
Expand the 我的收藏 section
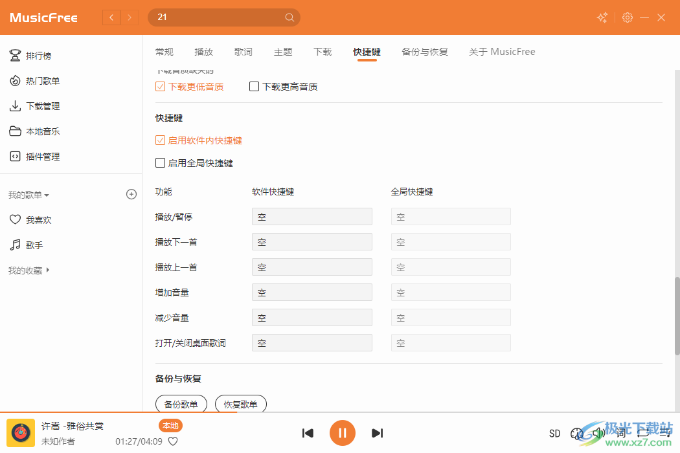(x=28, y=270)
